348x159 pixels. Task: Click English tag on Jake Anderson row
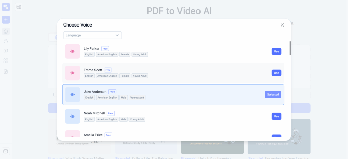[x=89, y=98]
